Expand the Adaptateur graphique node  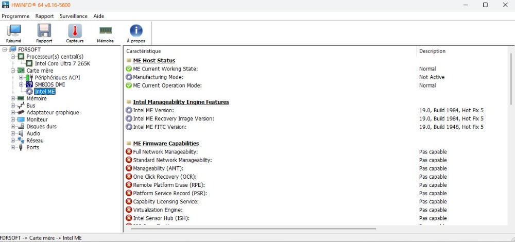(13, 112)
